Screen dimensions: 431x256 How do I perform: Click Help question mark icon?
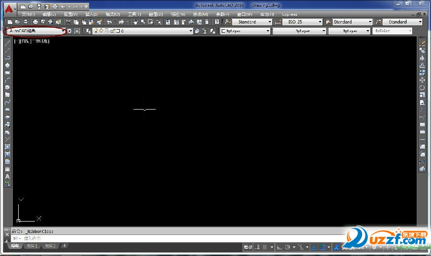[217, 22]
